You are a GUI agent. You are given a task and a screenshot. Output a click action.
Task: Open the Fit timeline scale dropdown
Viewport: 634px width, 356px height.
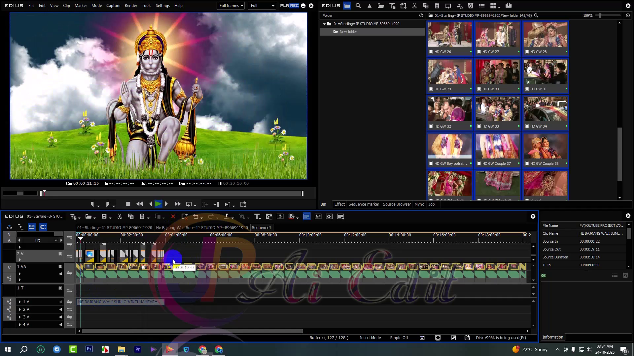55,240
